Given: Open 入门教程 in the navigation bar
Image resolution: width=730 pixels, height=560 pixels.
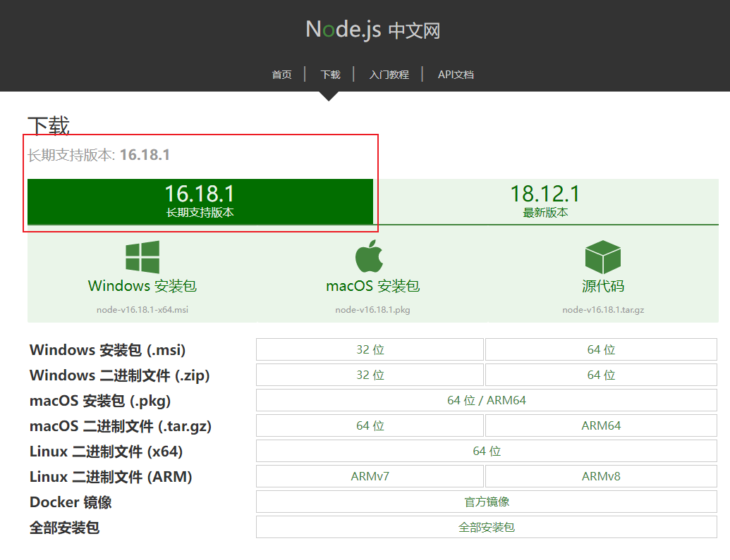Looking at the screenshot, I should tap(389, 75).
